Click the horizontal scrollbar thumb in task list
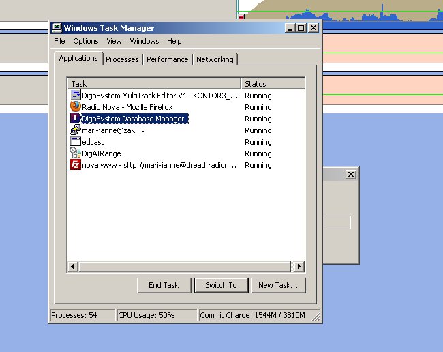This screenshot has width=443, height=352. coord(185,266)
